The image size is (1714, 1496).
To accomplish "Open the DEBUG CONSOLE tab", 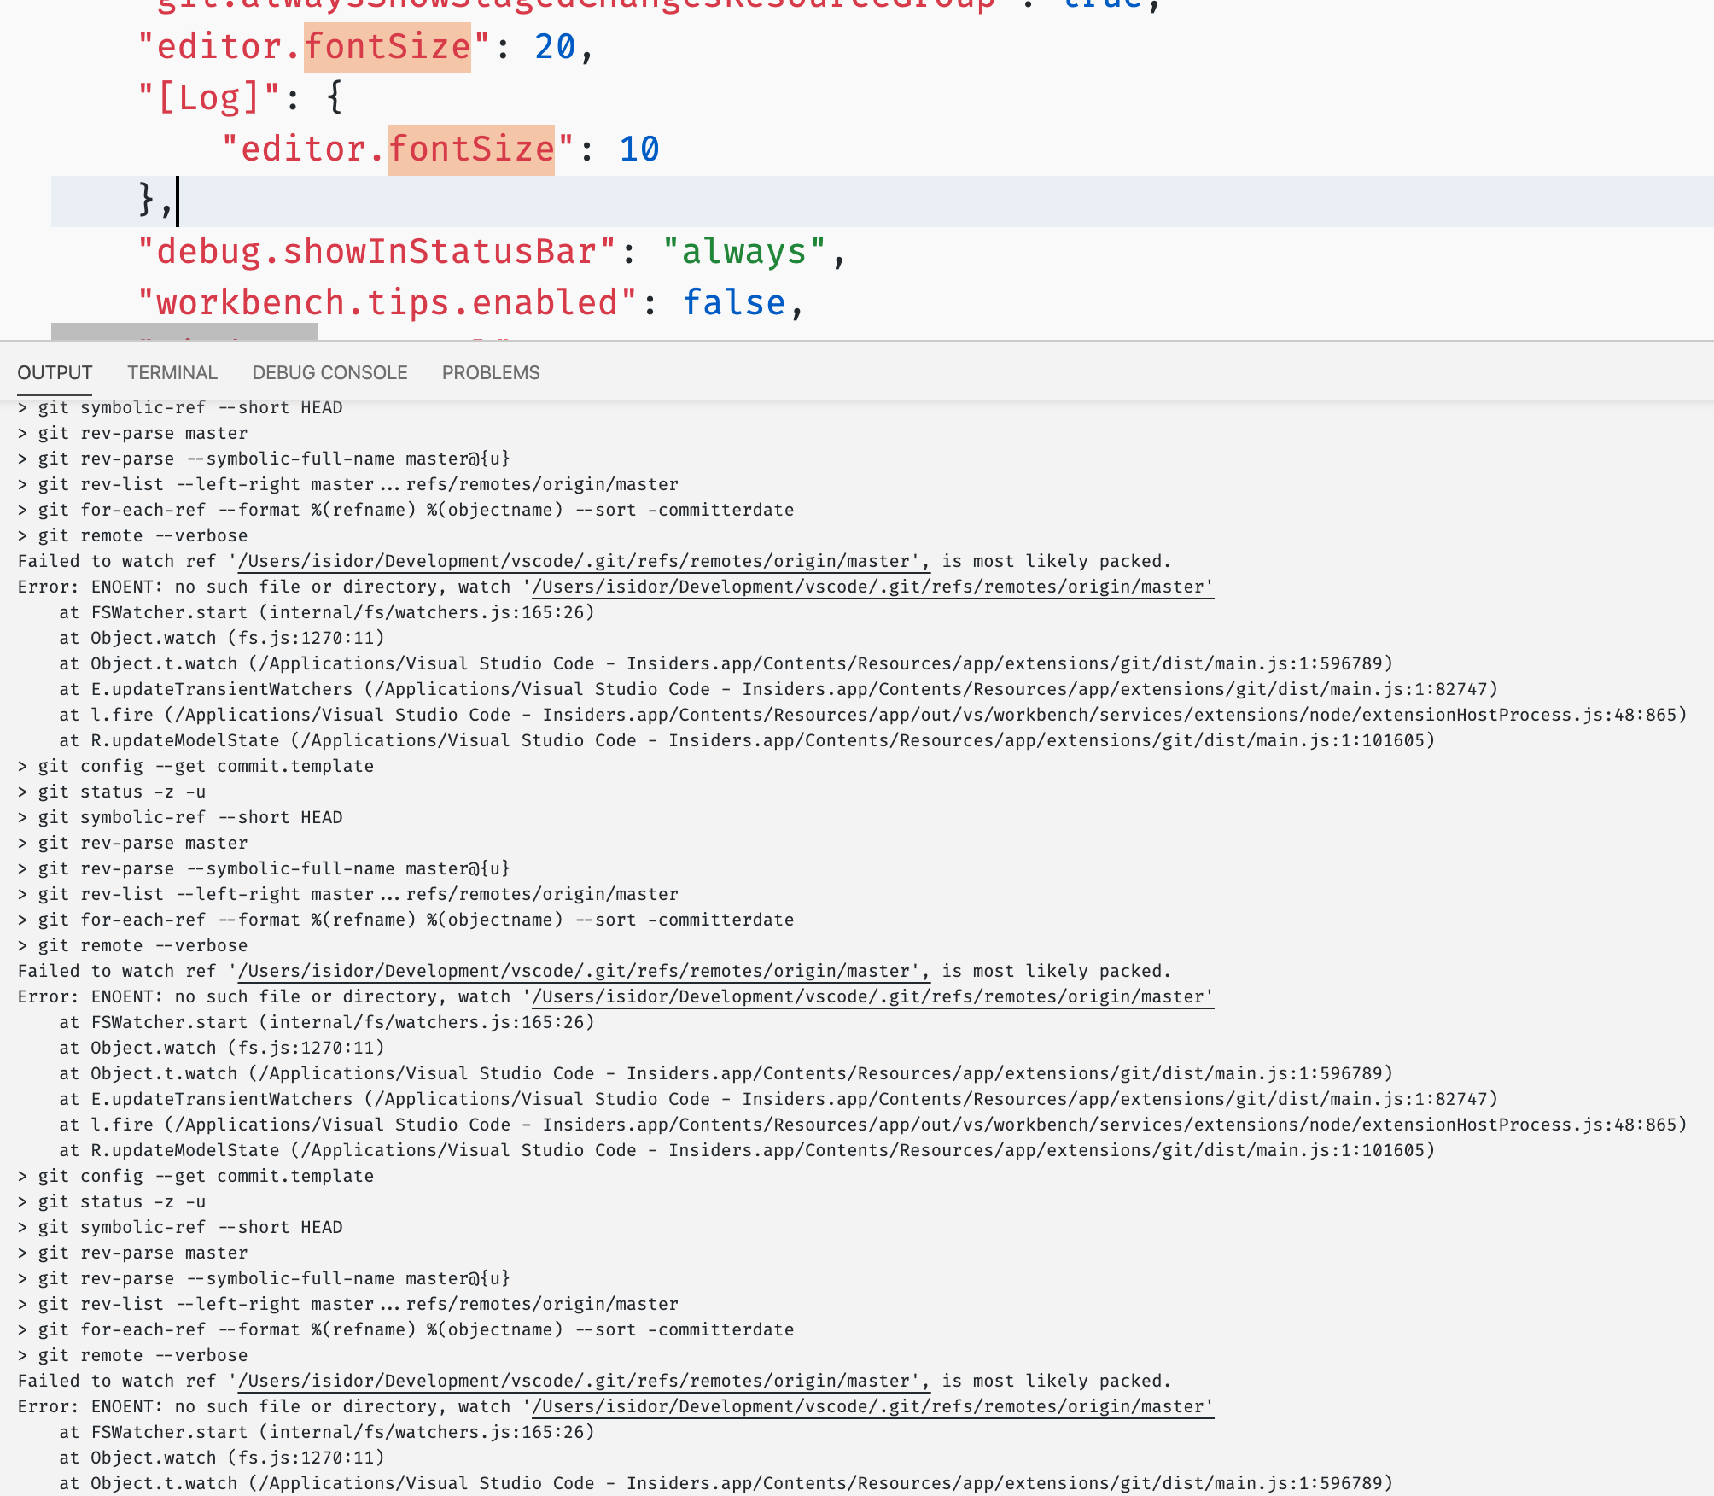I will click(329, 371).
